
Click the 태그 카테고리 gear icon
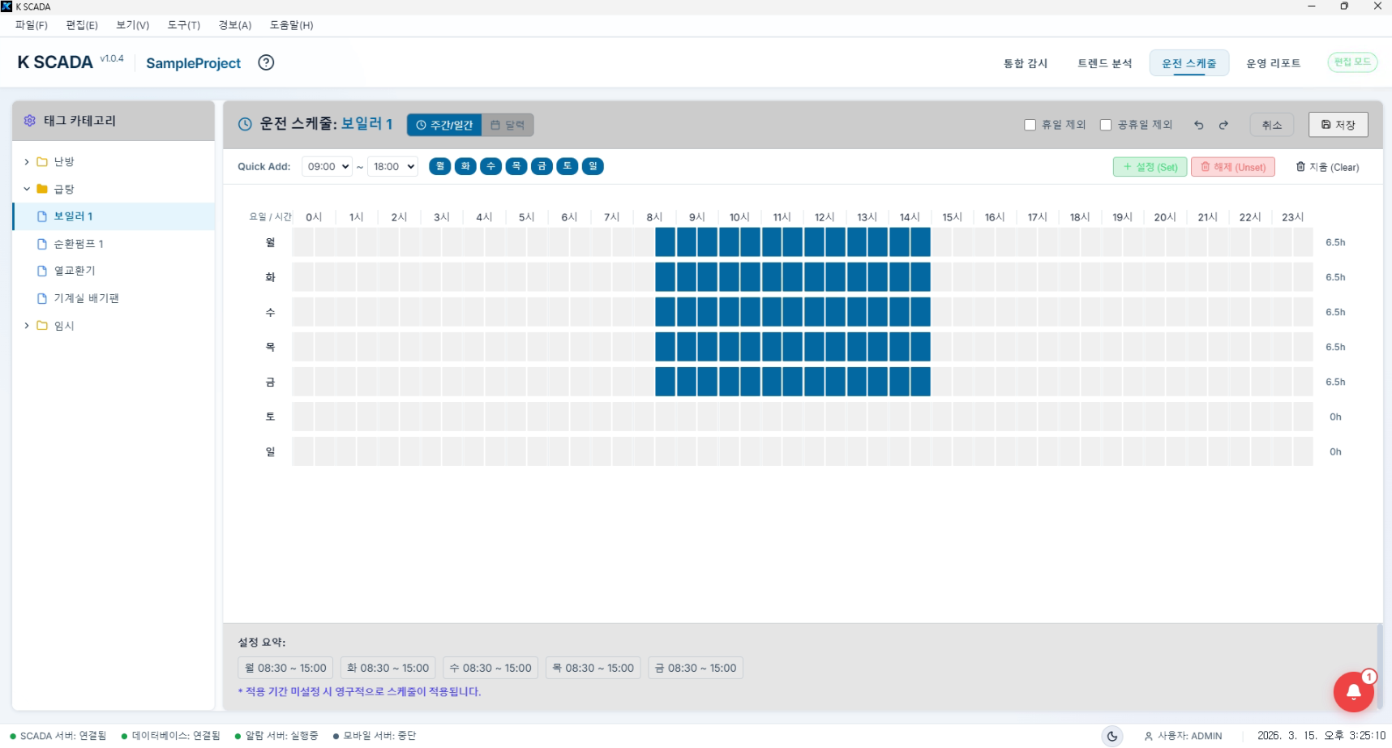(x=30, y=121)
